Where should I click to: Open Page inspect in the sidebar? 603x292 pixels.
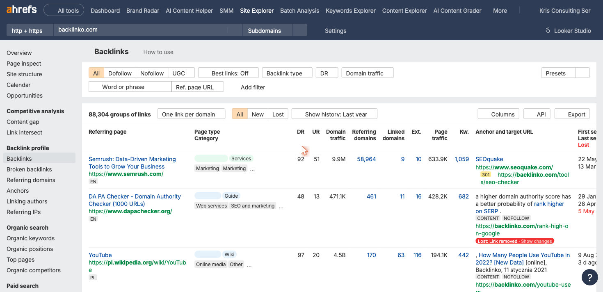(x=24, y=64)
